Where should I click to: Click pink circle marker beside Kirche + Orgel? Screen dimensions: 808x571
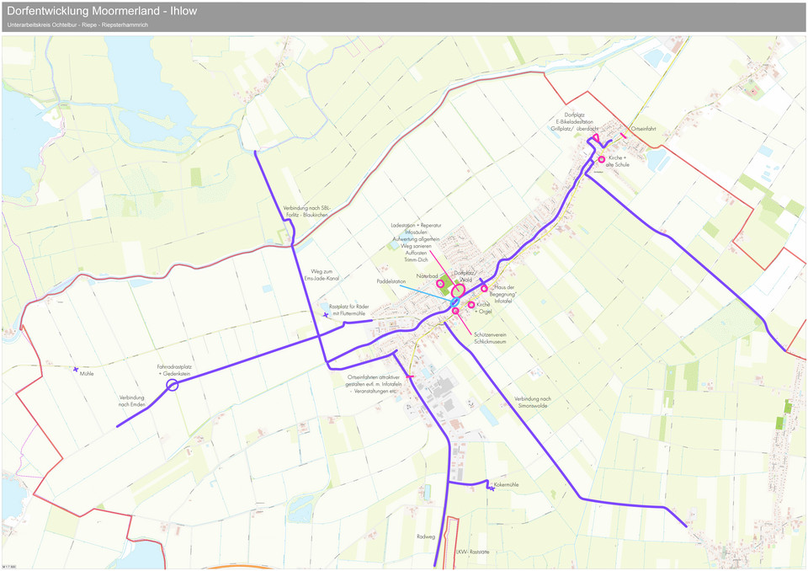click(x=471, y=305)
